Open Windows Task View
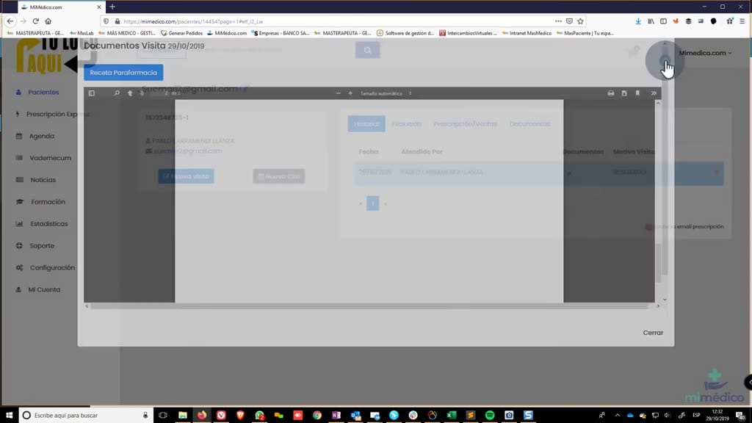The width and height of the screenshot is (752, 423). point(163,415)
